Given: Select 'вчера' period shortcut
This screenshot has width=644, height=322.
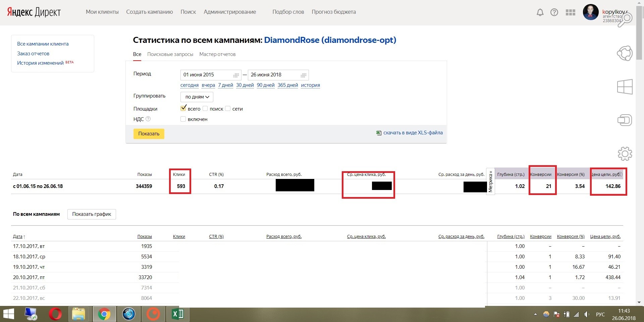Looking at the screenshot, I should coord(208,85).
